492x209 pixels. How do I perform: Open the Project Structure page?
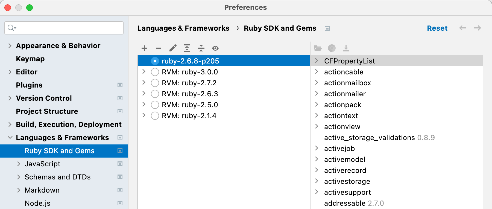[47, 111]
